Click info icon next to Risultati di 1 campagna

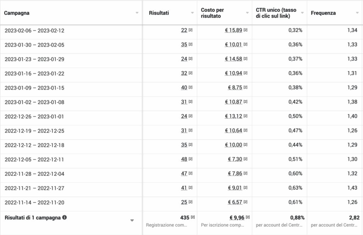pyautogui.click(x=65, y=218)
